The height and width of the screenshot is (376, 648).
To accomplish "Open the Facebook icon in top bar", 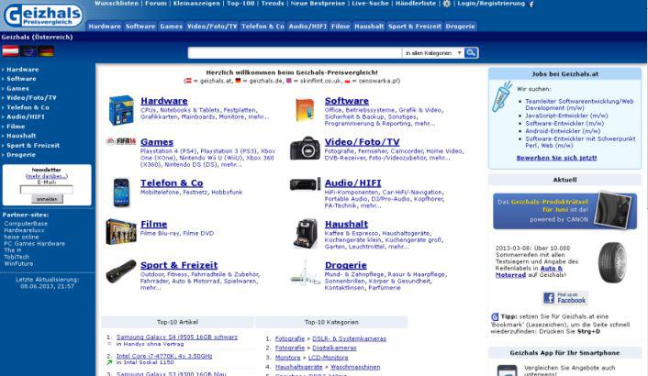I will click(x=531, y=5).
